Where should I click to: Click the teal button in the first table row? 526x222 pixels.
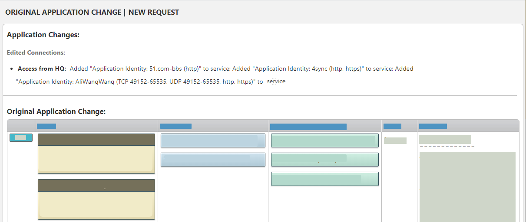21,137
